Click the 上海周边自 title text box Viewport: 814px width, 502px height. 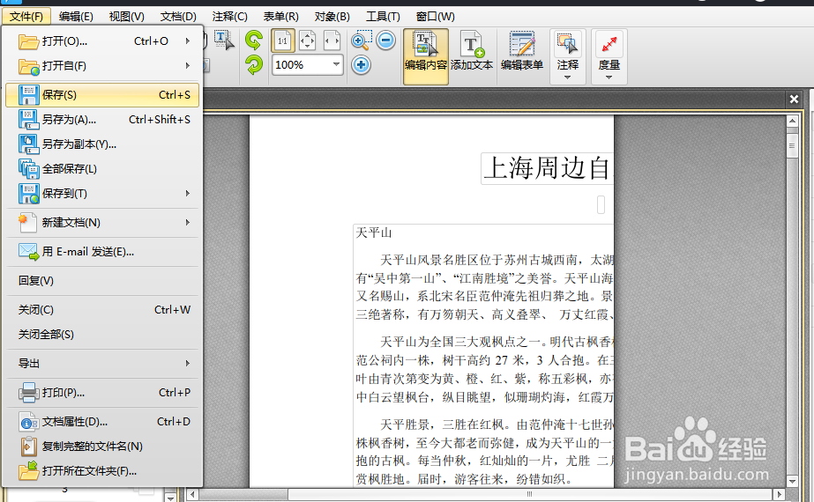coord(547,168)
